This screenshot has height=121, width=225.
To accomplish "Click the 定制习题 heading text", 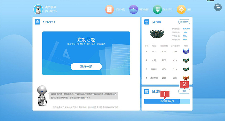I will [86, 39].
